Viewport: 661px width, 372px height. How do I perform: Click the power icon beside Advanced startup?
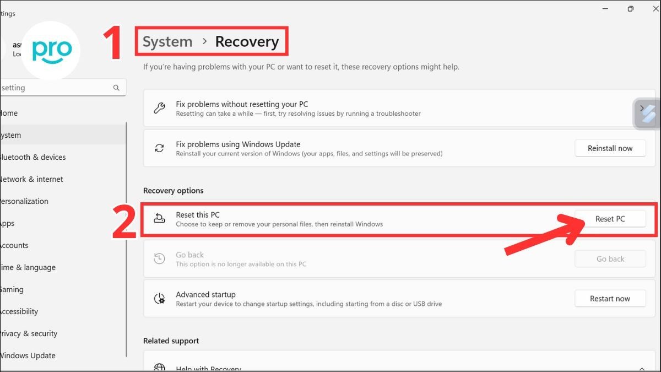coord(160,298)
